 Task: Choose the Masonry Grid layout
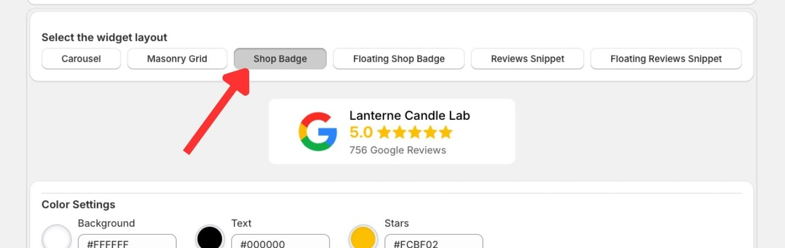[177, 59]
